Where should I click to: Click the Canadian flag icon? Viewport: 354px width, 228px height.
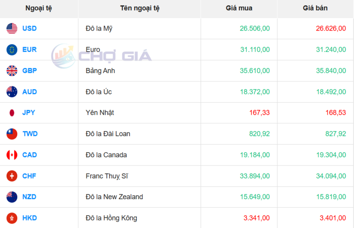point(12,155)
